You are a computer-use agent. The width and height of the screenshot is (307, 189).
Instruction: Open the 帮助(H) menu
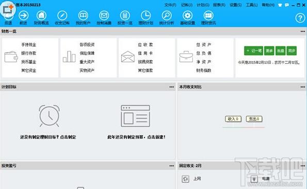click(268, 5)
